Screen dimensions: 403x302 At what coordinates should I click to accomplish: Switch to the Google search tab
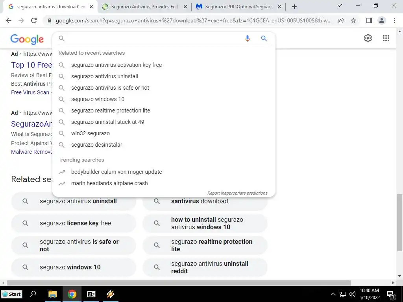pos(49,7)
